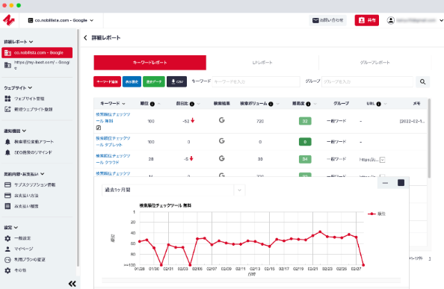Viewport: 444px width, 289px height.
Task: Select co.nobilista.com - Google in sidebar
Action: (x=37, y=52)
